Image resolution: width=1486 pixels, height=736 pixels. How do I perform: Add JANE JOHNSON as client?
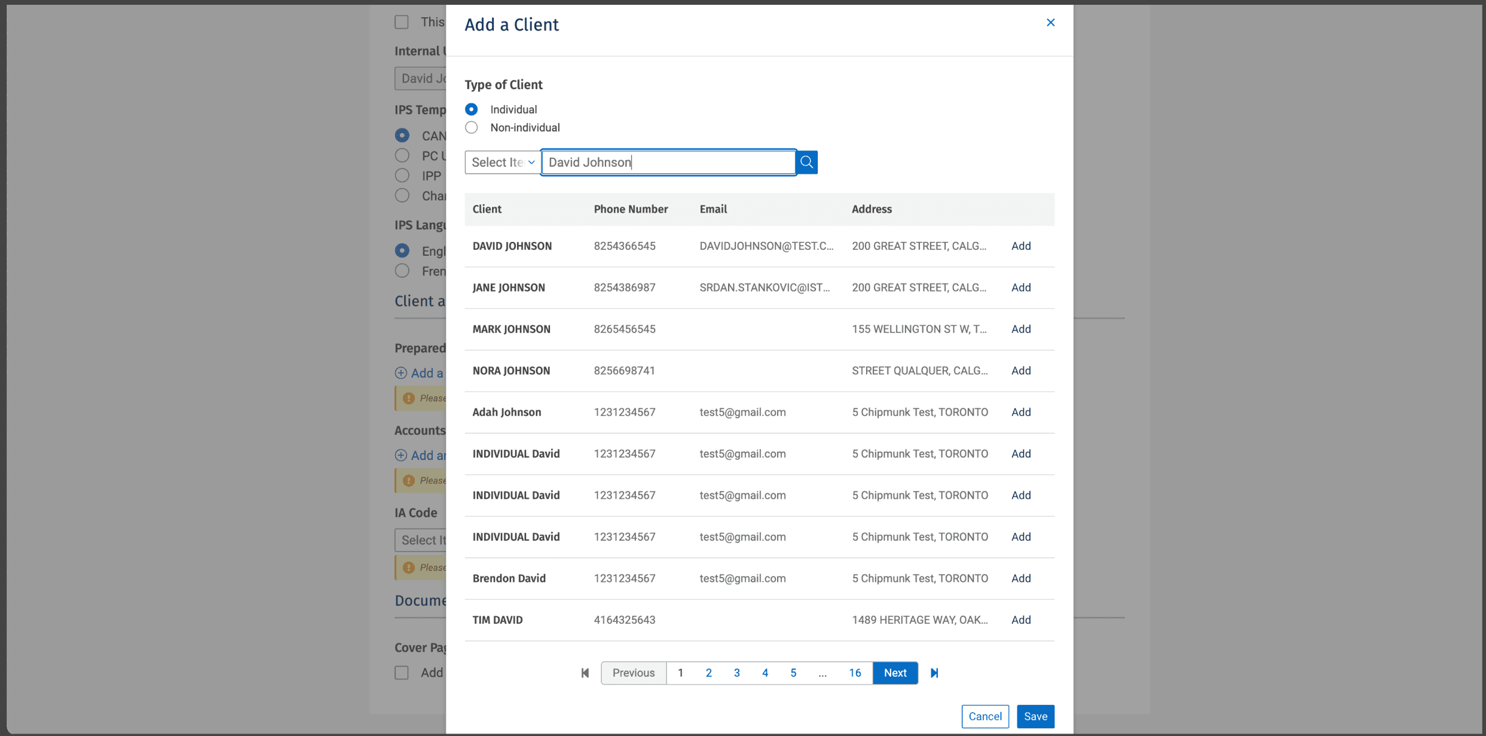tap(1020, 287)
